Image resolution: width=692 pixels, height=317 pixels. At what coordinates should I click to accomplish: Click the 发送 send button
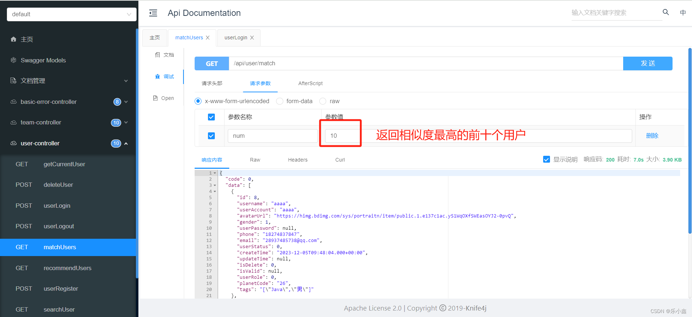pos(648,63)
